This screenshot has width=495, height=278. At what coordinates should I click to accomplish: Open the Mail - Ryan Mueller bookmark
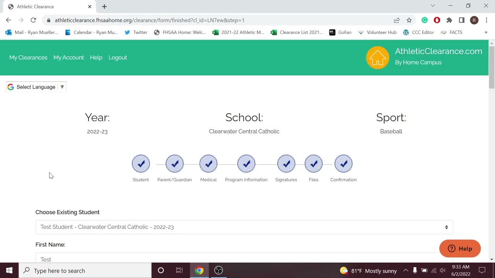pyautogui.click(x=32, y=32)
